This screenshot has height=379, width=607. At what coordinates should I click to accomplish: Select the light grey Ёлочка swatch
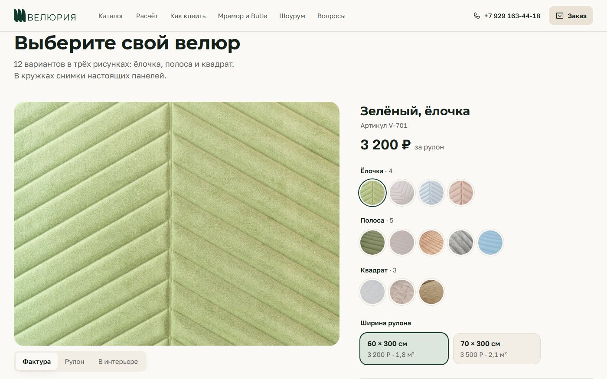click(402, 193)
